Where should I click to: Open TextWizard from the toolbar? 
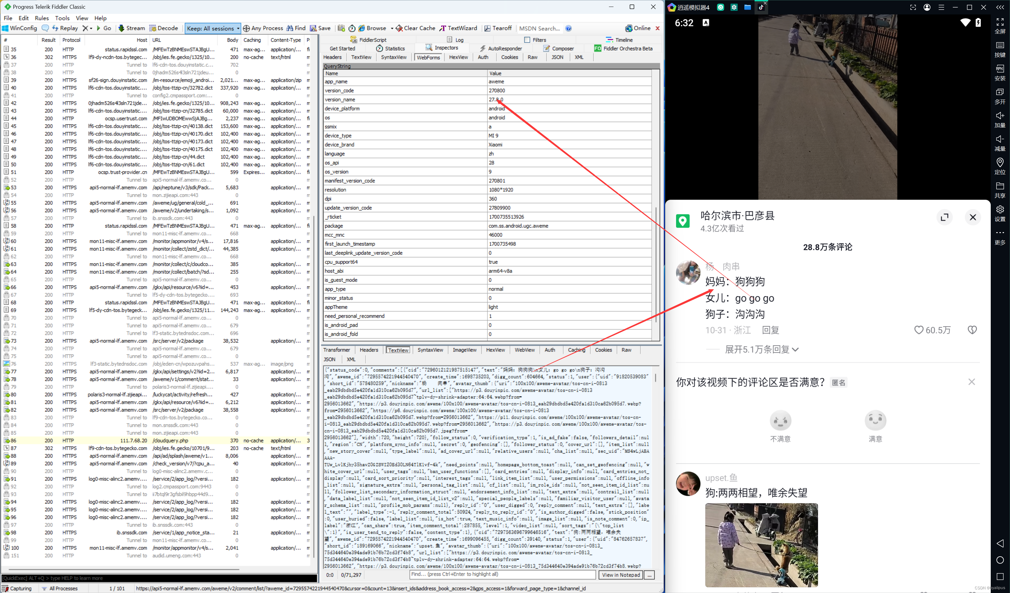click(458, 28)
